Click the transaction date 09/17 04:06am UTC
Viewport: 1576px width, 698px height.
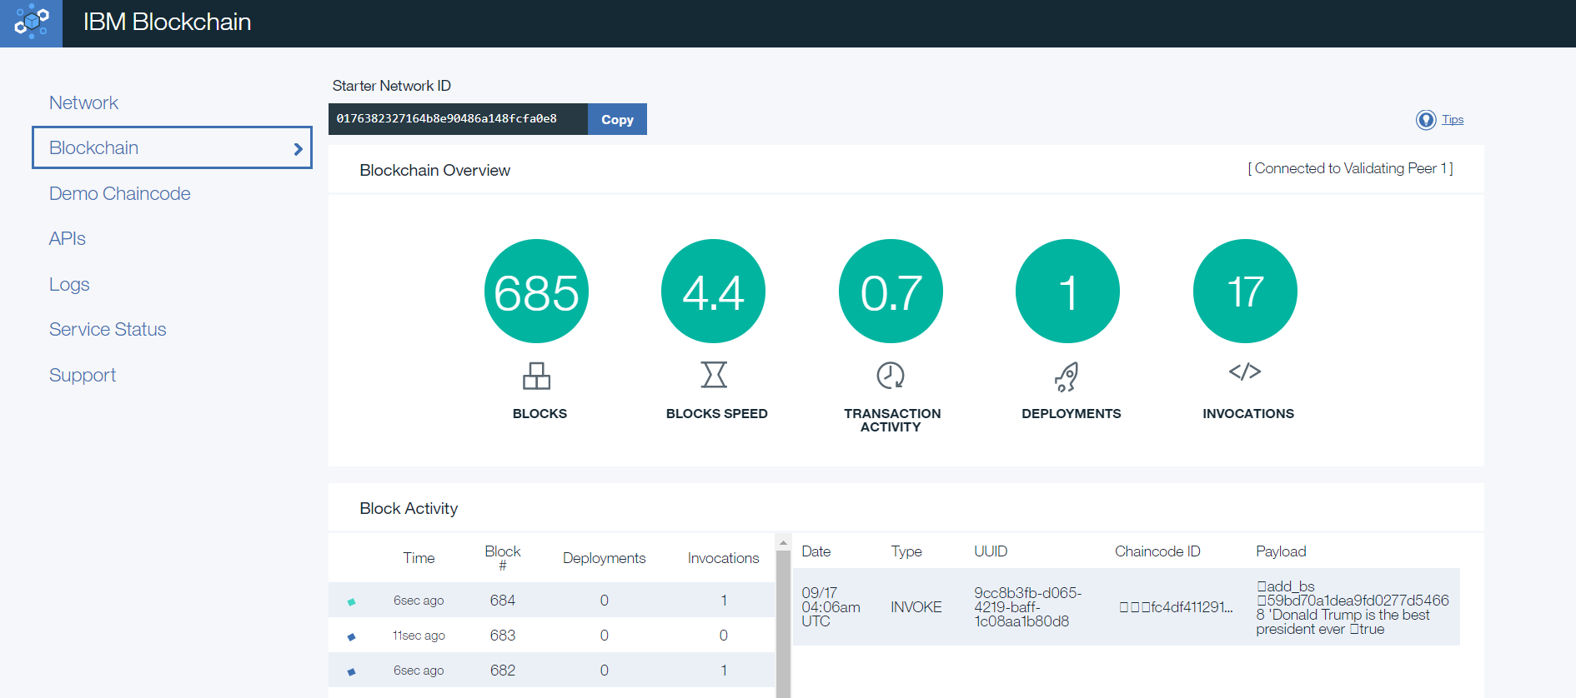pyautogui.click(x=831, y=607)
